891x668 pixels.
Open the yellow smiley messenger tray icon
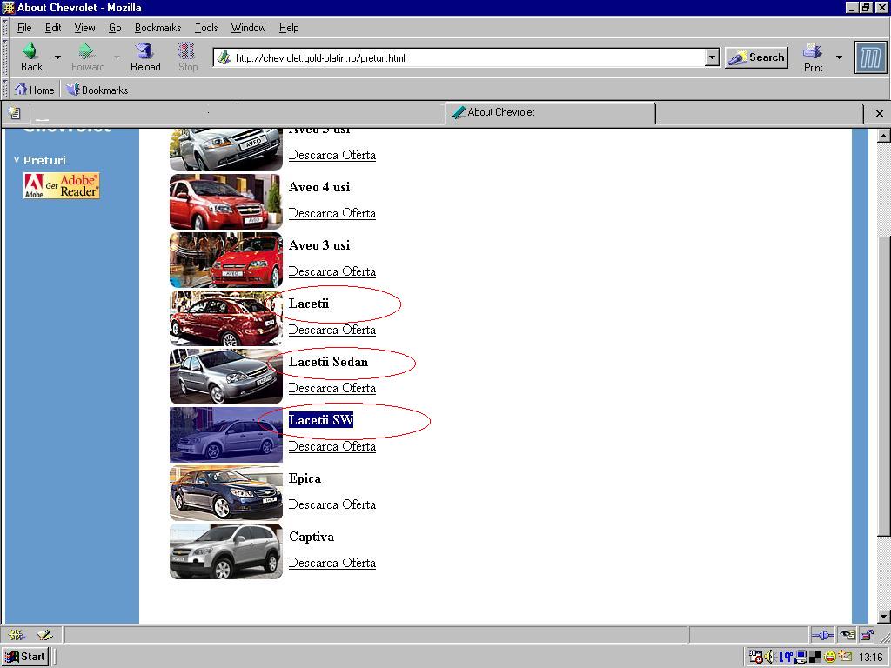829,657
